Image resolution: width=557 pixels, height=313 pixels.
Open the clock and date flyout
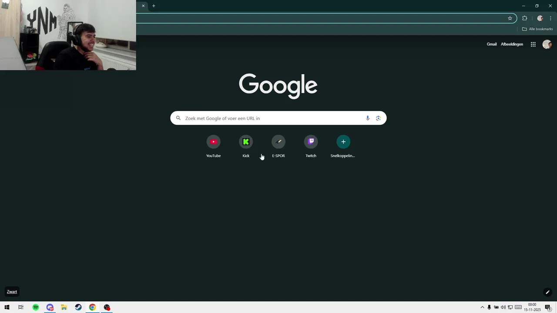click(532, 307)
